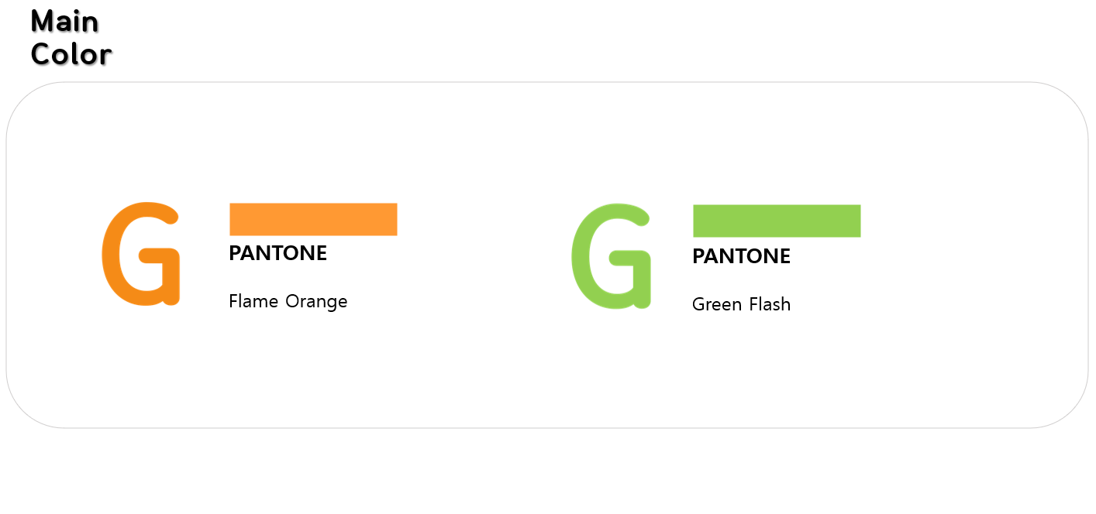Select the frame's bottom-right rounded corner
Viewport: 1096px width, 514px height.
(x=1071, y=411)
